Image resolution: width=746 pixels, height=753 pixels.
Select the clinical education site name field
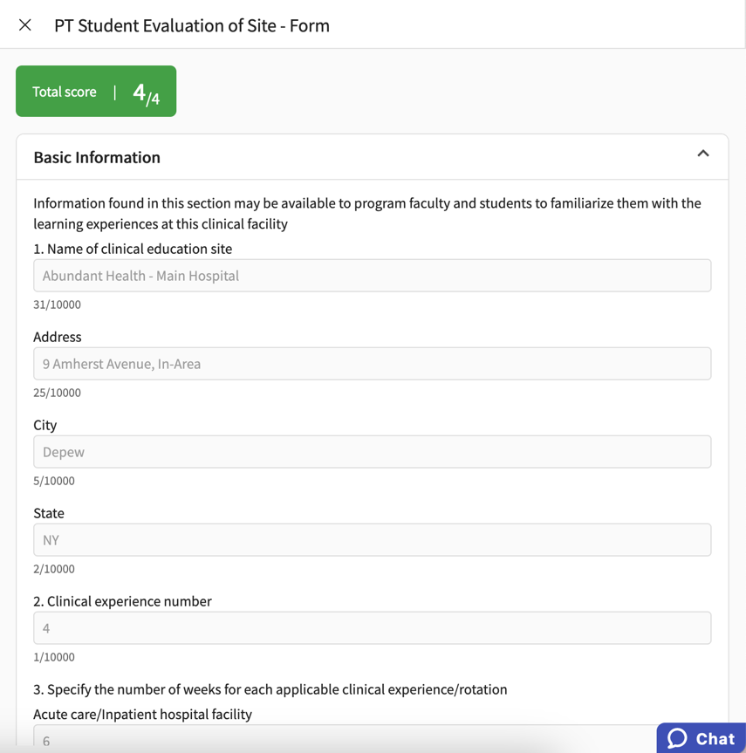point(373,275)
